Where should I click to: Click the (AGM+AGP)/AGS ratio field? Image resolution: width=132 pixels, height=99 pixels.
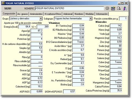[69, 91]
